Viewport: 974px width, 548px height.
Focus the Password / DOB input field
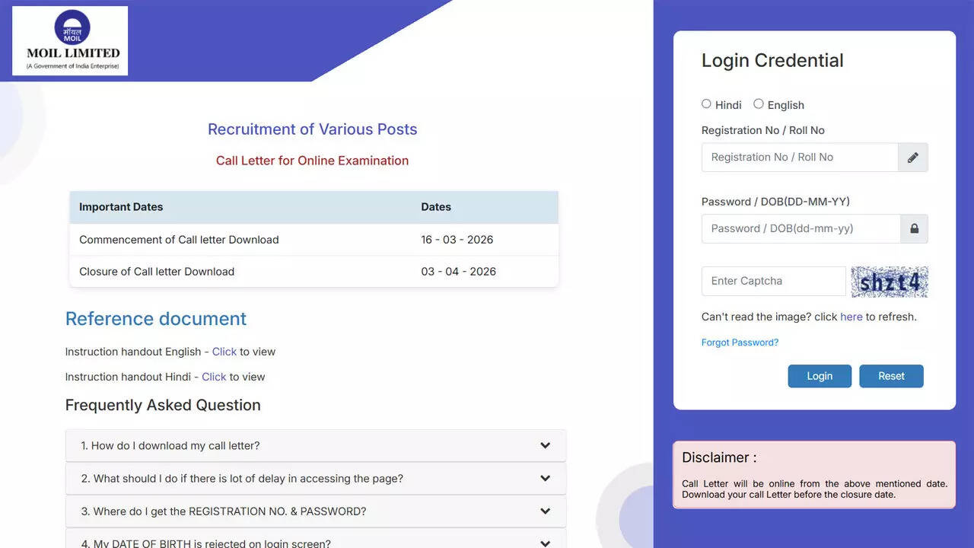(801, 229)
